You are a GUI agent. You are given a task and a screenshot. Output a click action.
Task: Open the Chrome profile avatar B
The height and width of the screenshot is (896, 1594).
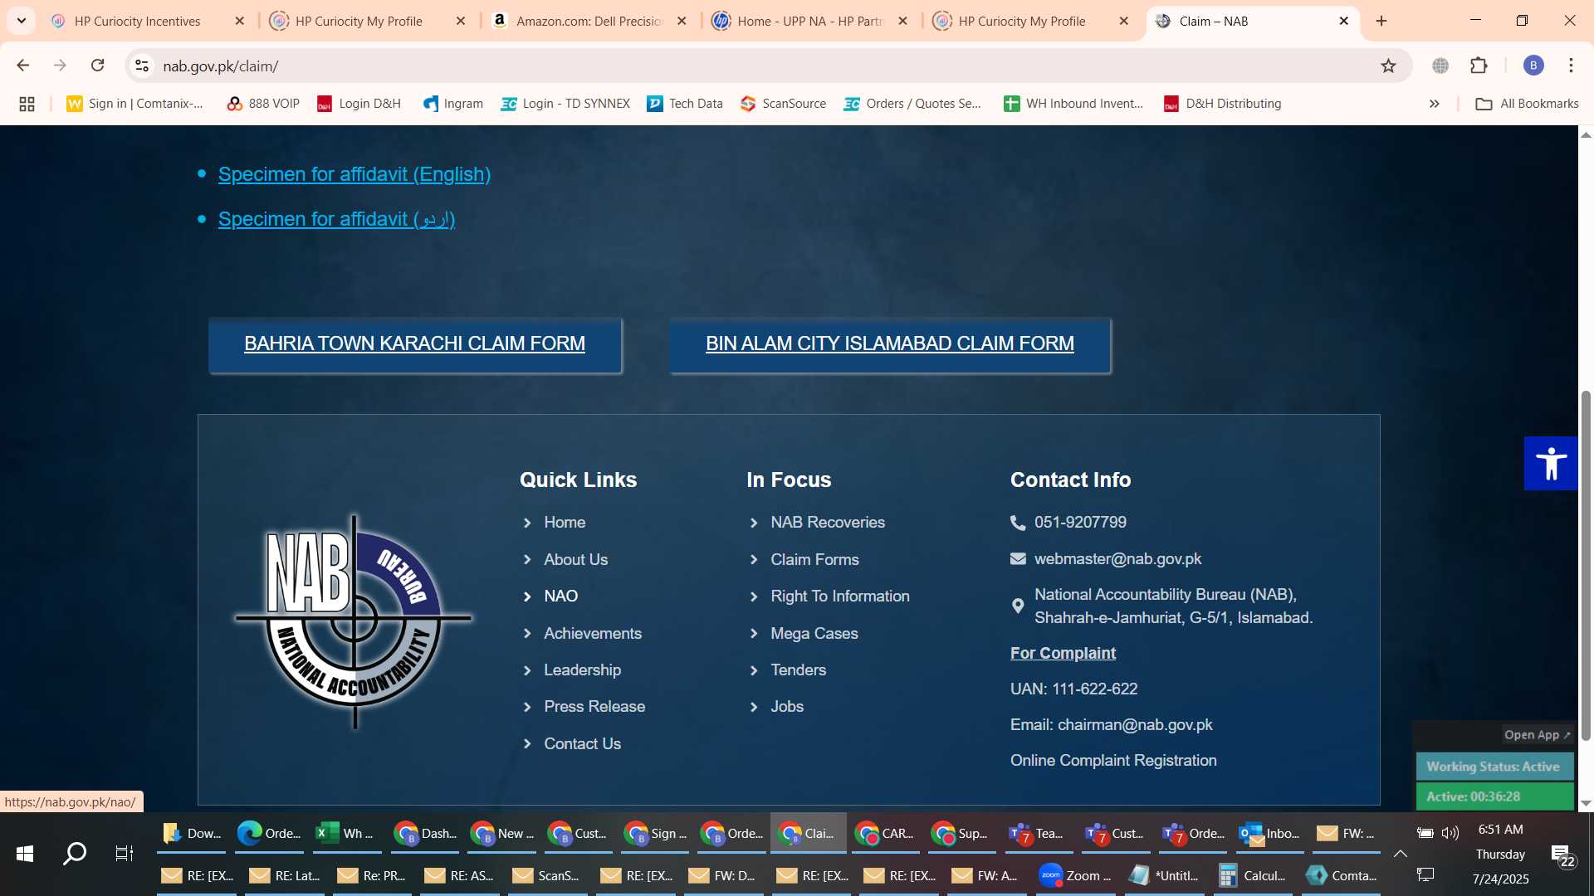(1533, 66)
